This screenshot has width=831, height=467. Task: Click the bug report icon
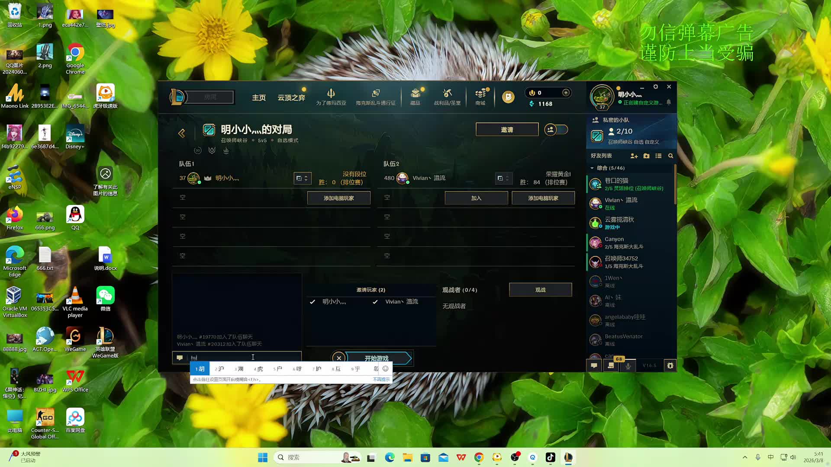click(670, 365)
